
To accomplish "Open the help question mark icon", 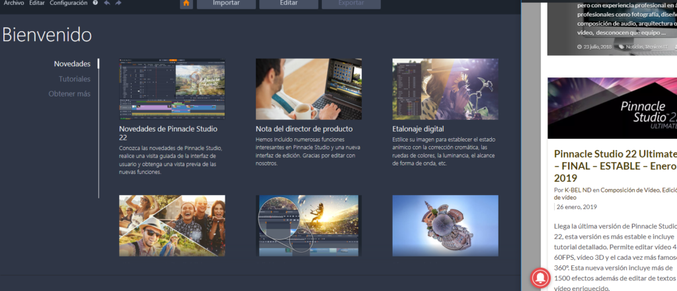I will click(x=96, y=3).
